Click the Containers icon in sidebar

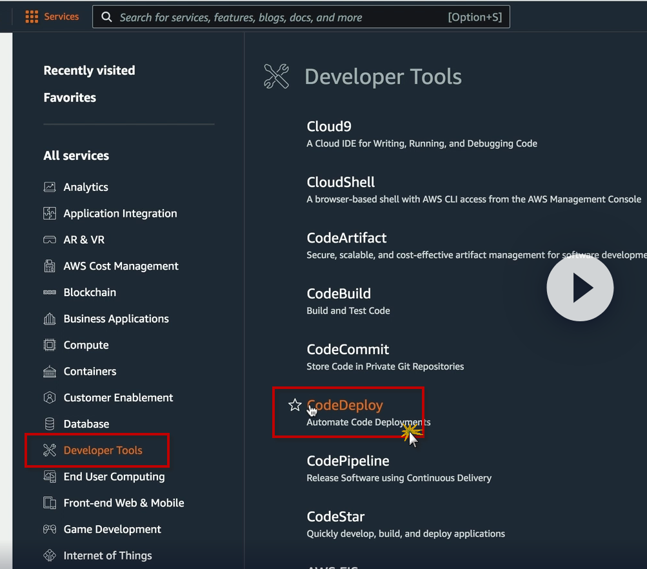(50, 372)
